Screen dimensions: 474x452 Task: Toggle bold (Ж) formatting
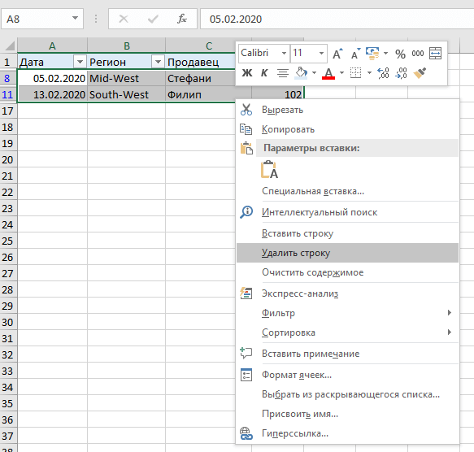247,73
